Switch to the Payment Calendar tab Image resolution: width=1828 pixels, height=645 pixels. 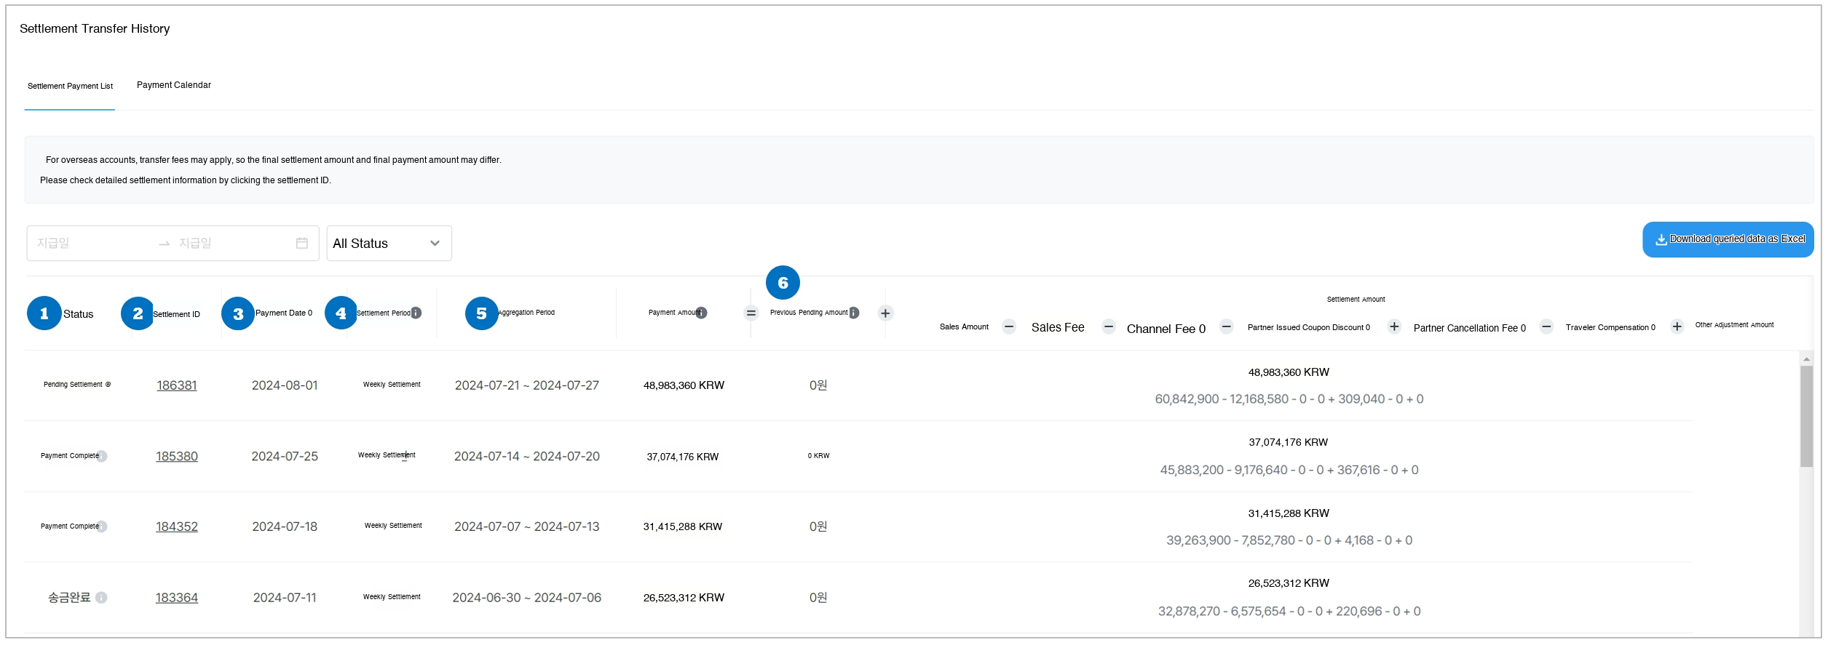pyautogui.click(x=174, y=85)
